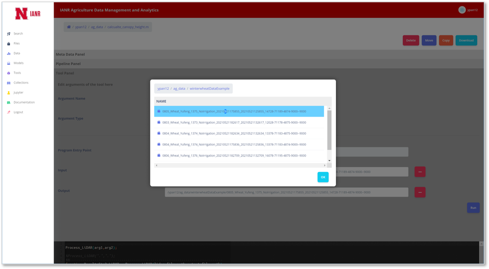Go to ypan12 in page breadcrumb
This screenshot has height=269, width=489.
81,27
